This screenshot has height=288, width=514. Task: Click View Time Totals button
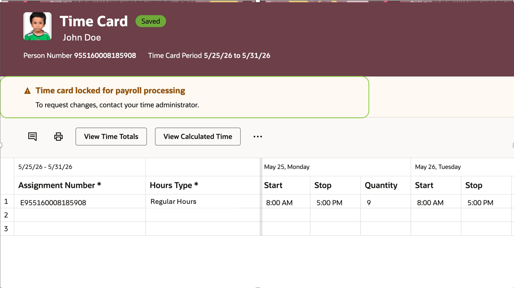point(111,136)
